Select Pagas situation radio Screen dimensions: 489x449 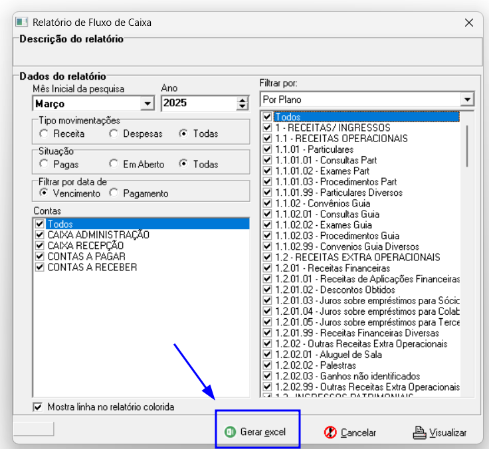(44, 163)
